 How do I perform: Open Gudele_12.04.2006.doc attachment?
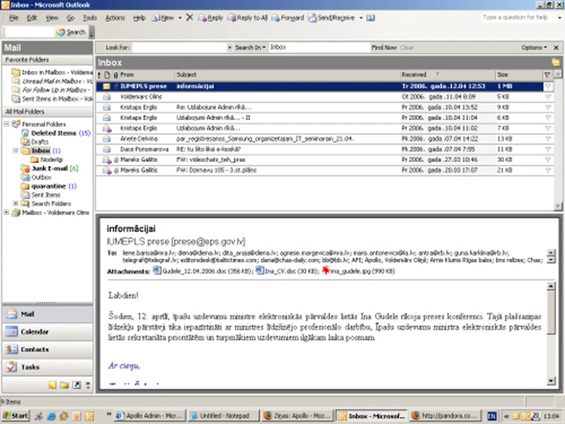coord(203,271)
